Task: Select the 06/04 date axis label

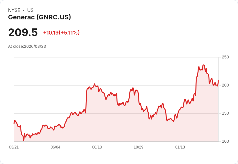Action: (55, 147)
